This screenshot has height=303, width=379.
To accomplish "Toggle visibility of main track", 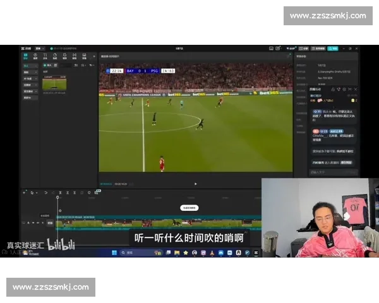I will (33, 223).
